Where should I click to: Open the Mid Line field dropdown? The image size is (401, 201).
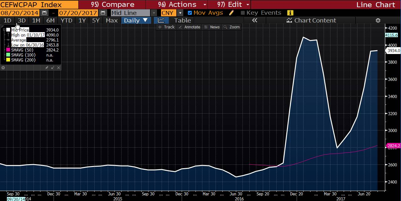(x=154, y=13)
